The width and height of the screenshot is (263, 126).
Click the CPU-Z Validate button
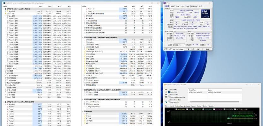point(198,49)
